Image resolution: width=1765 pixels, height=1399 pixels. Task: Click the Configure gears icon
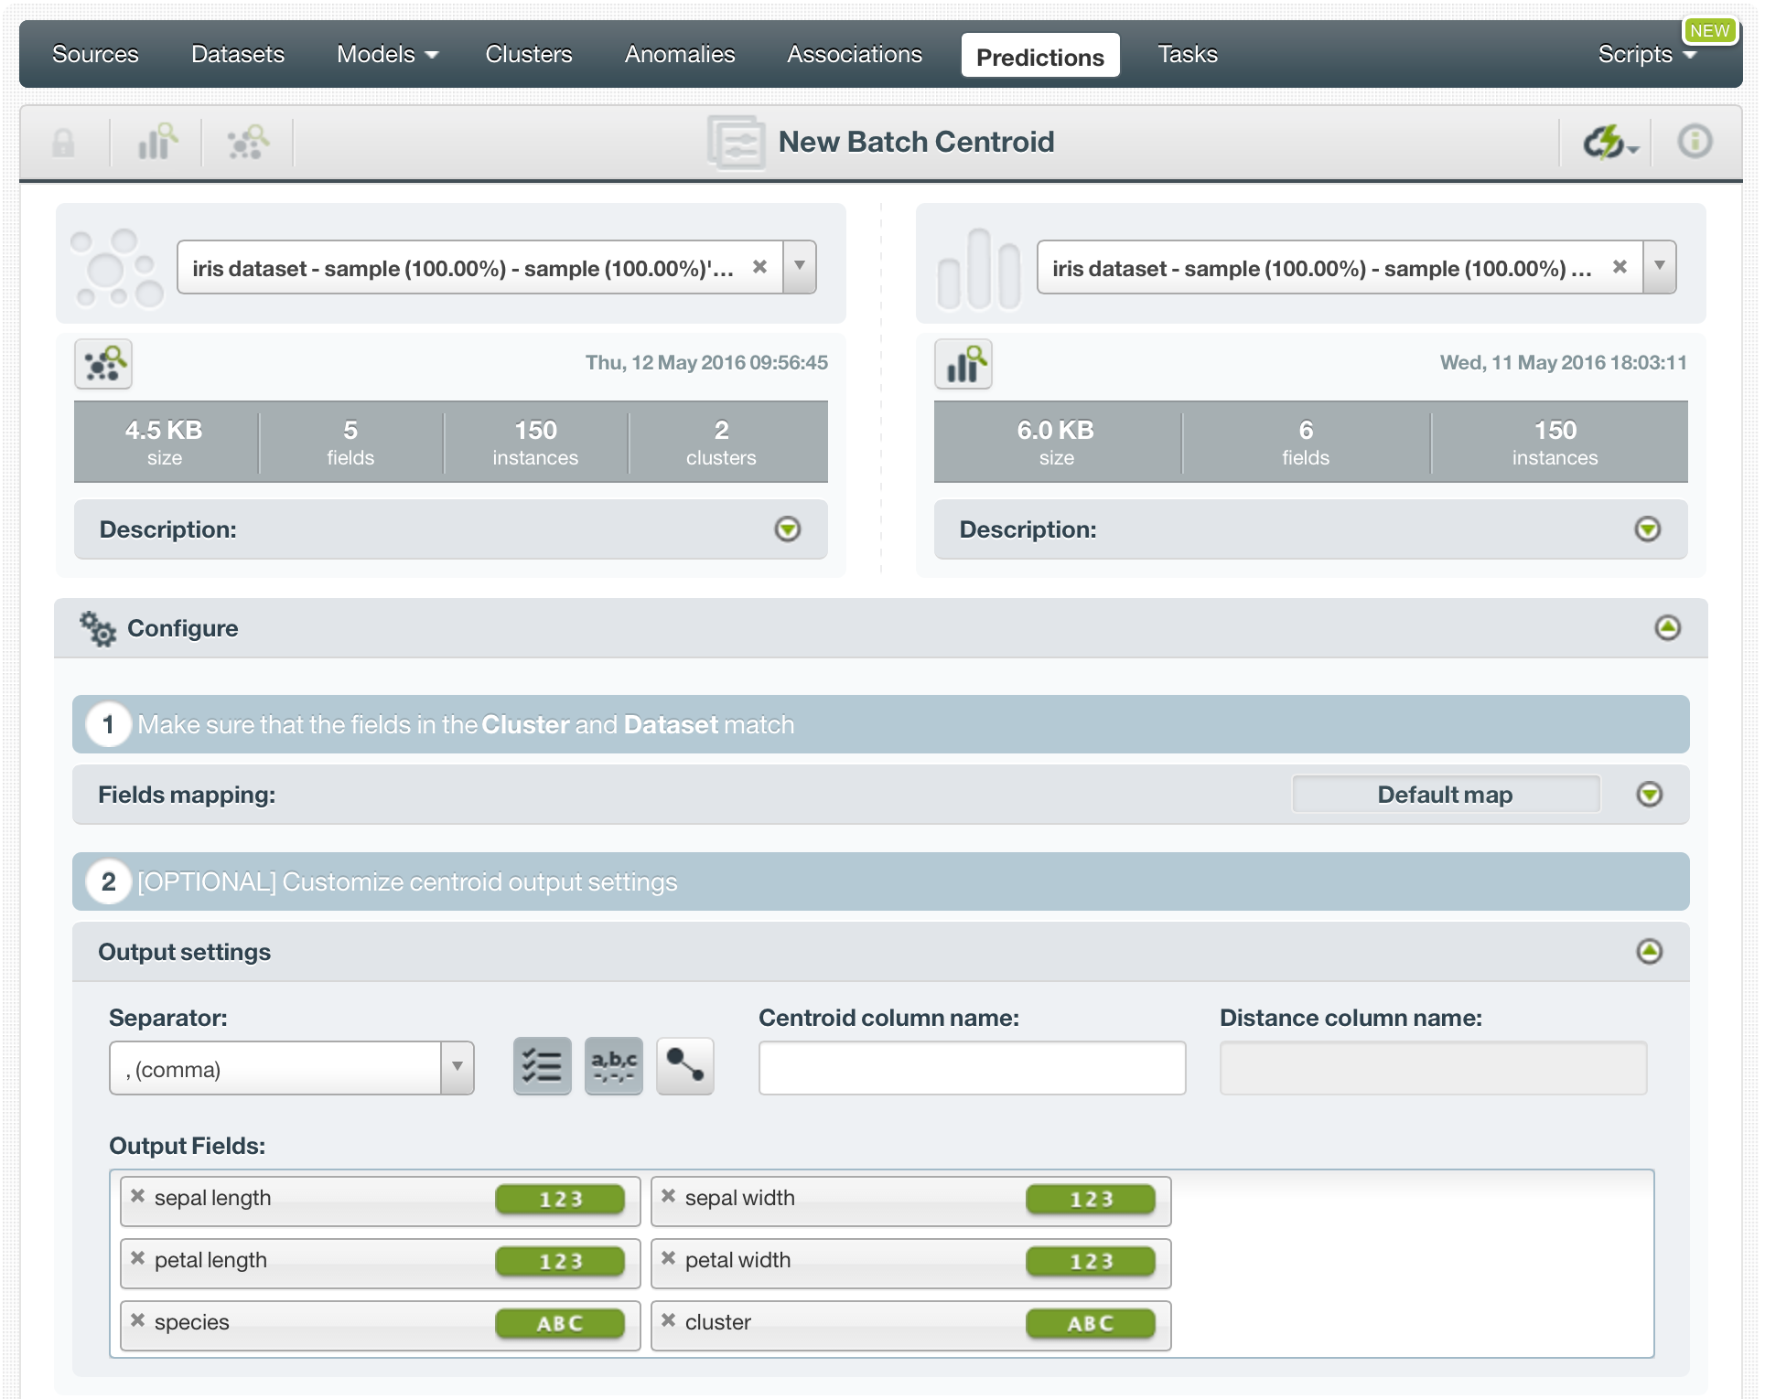click(98, 629)
